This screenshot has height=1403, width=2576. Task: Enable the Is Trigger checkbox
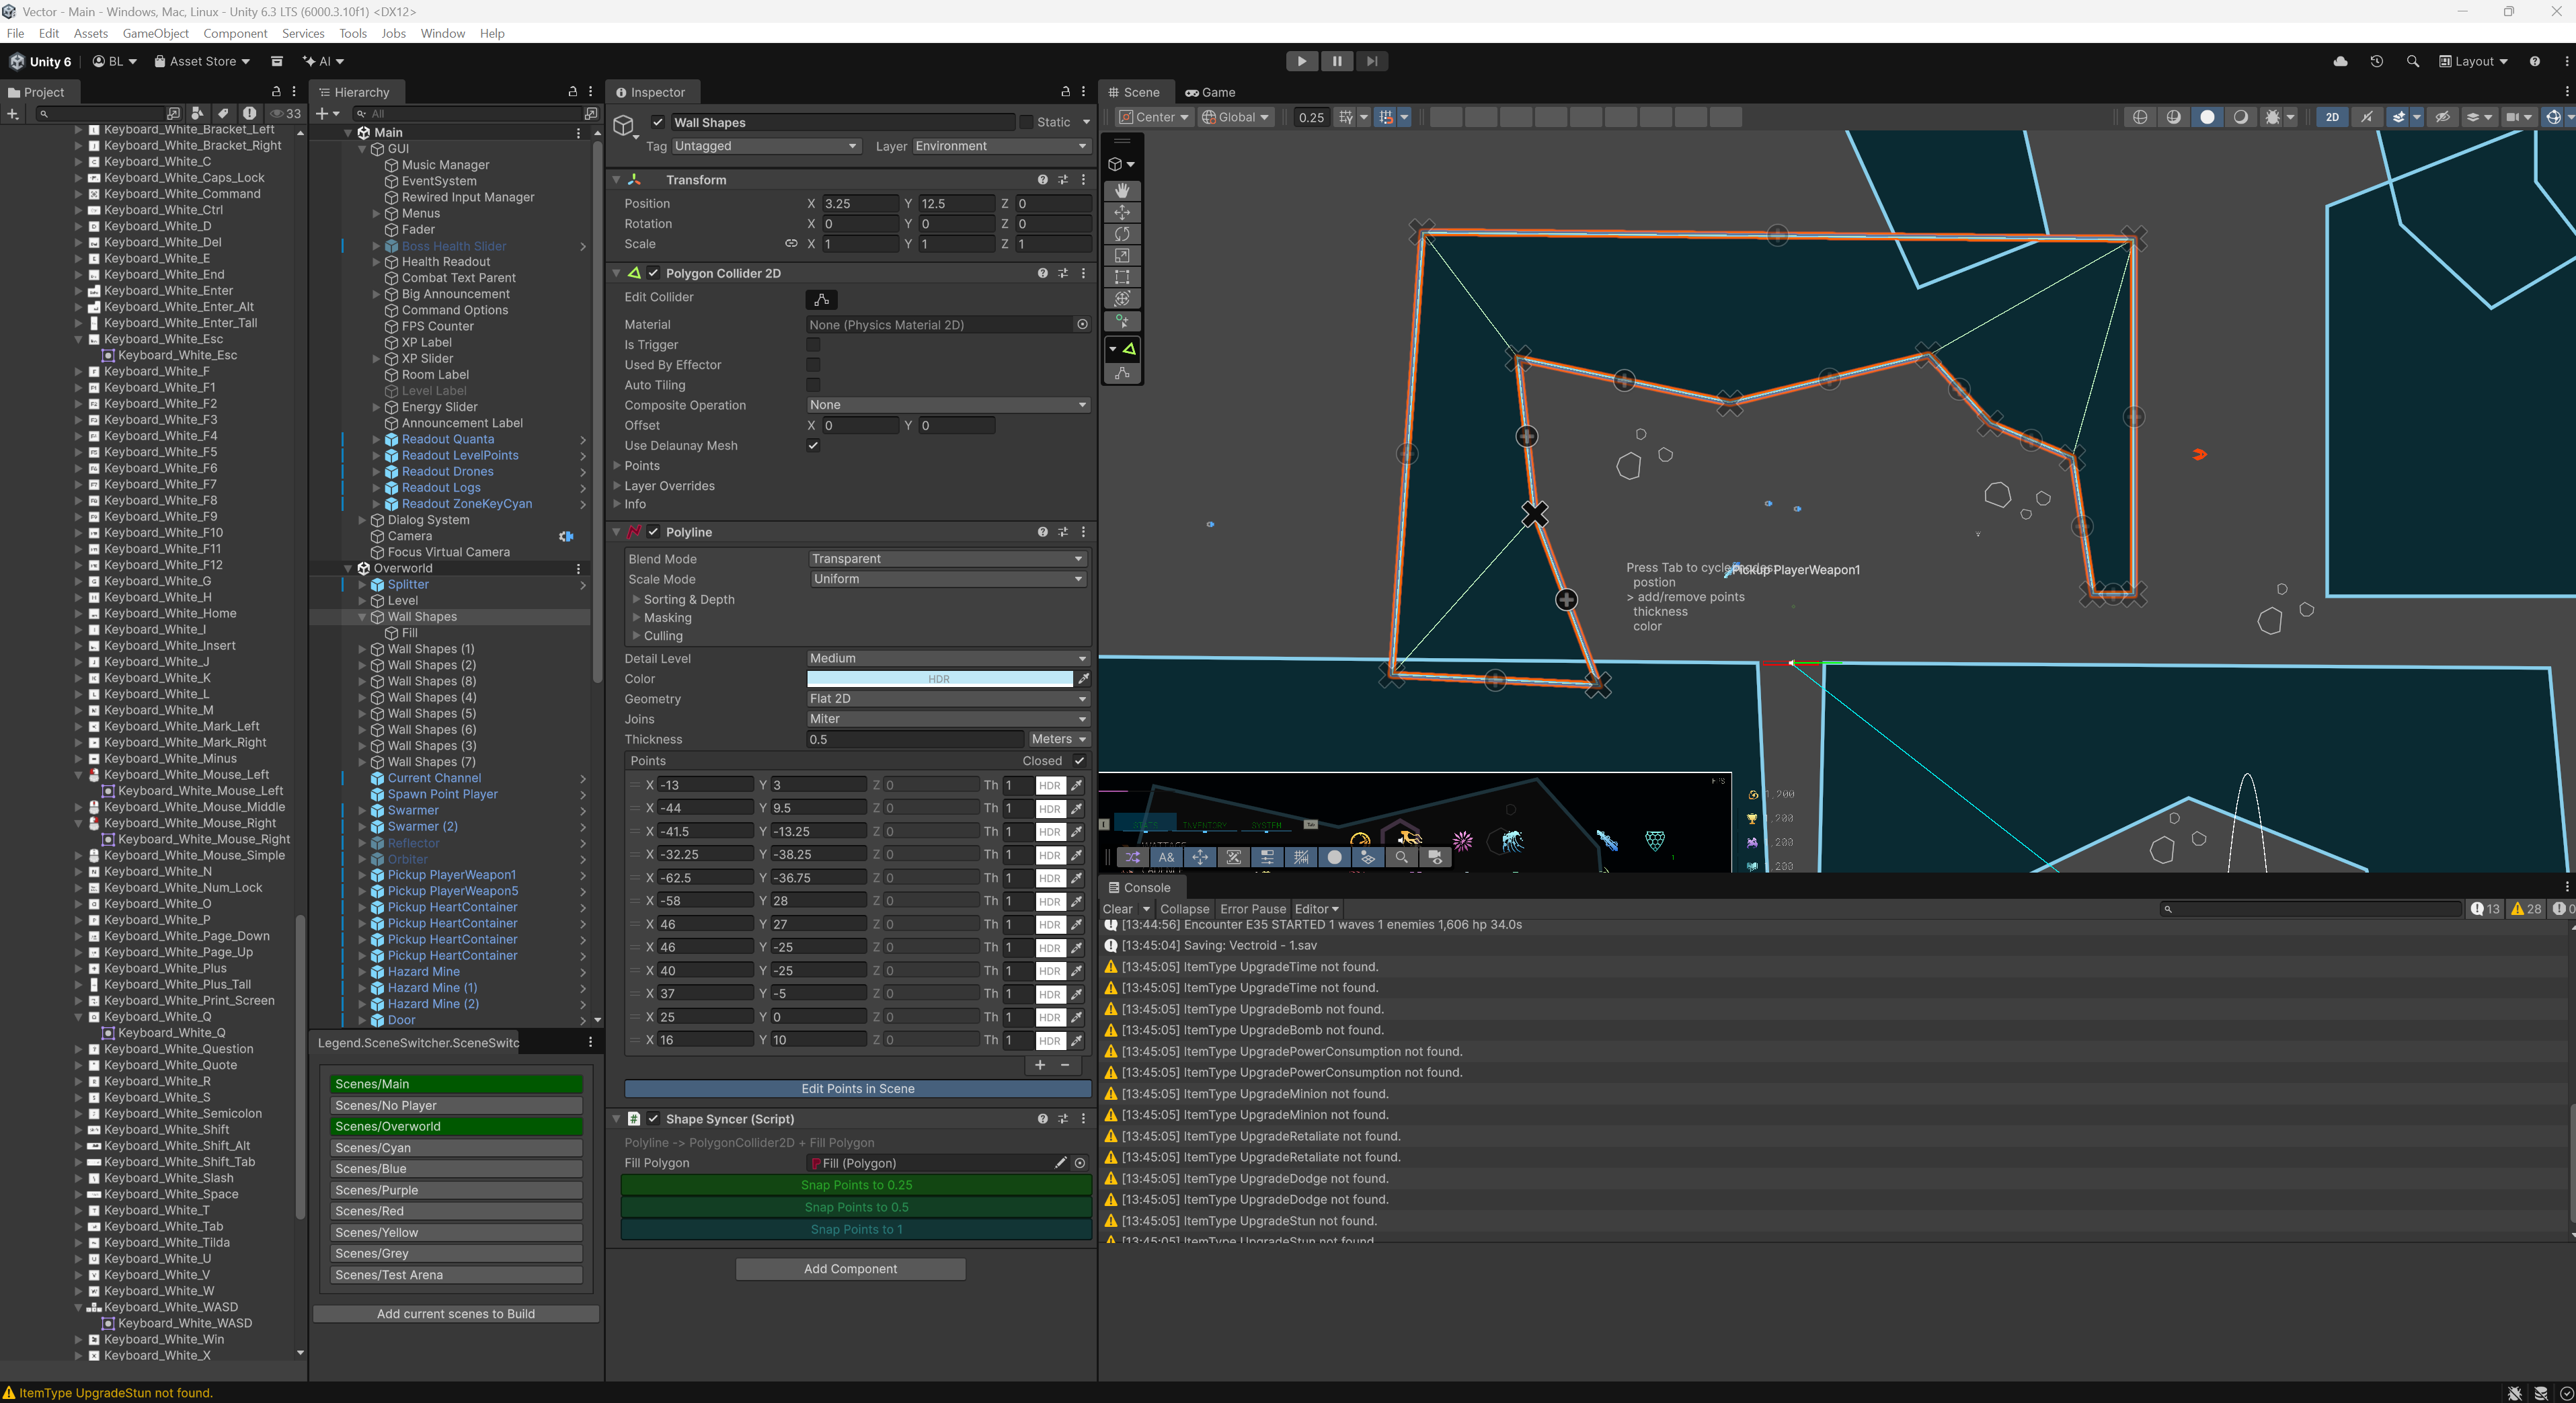pyautogui.click(x=813, y=345)
